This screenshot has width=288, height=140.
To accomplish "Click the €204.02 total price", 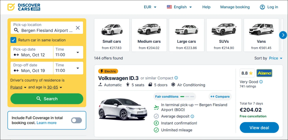I will coord(251,110).
